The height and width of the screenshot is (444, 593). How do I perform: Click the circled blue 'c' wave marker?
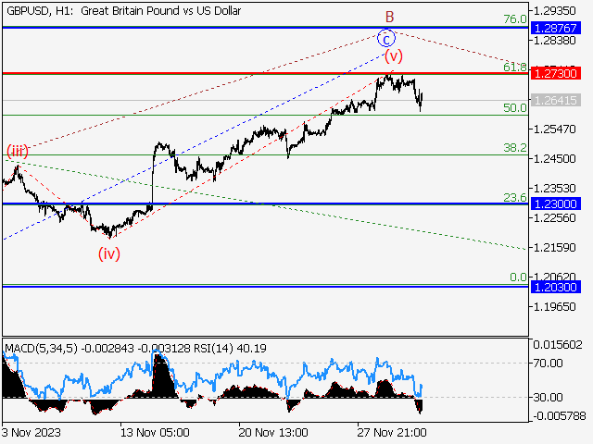pyautogui.click(x=386, y=39)
